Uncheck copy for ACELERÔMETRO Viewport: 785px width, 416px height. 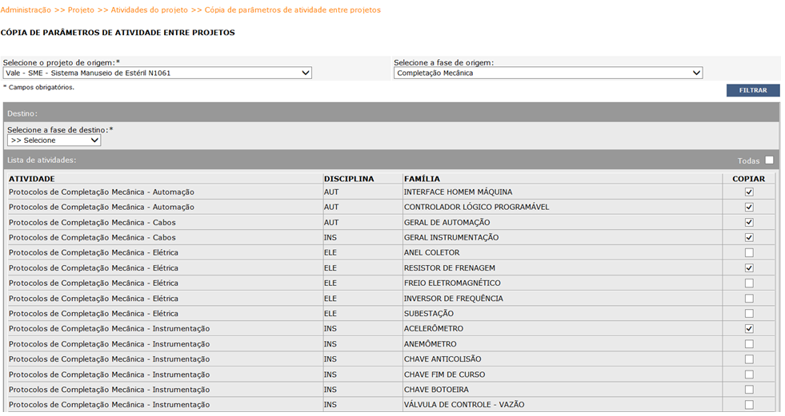(x=749, y=329)
